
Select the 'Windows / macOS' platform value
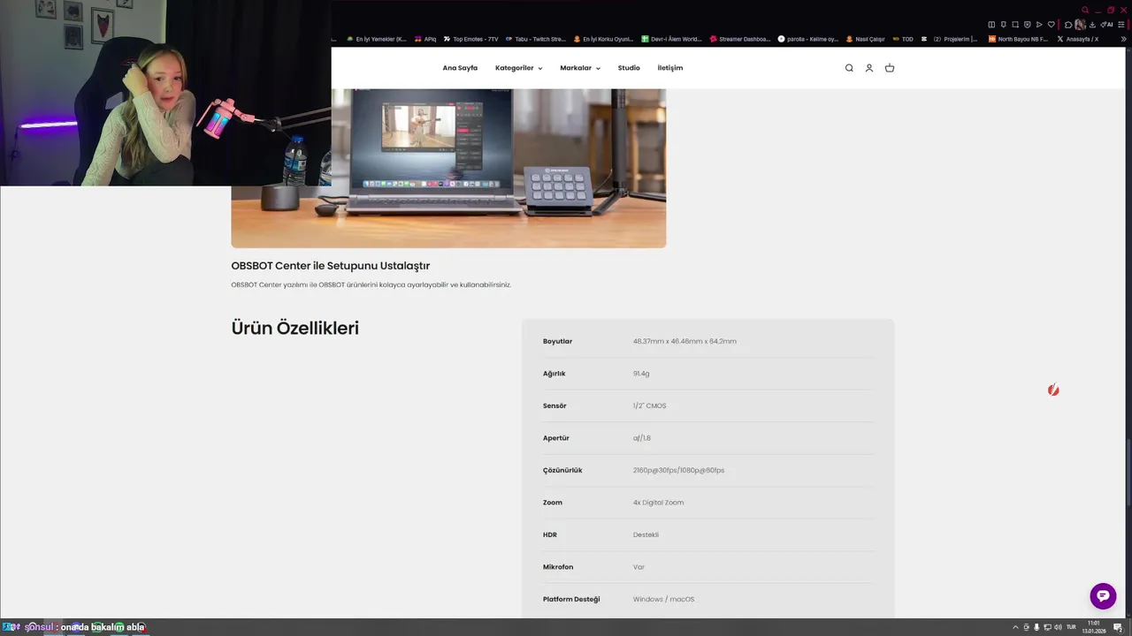[663, 599]
